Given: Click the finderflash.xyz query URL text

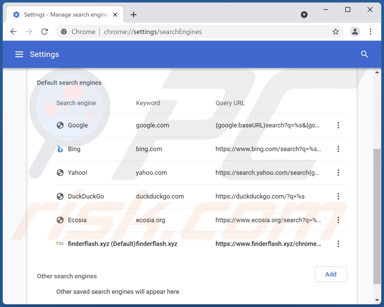Looking at the screenshot, I should (268, 244).
